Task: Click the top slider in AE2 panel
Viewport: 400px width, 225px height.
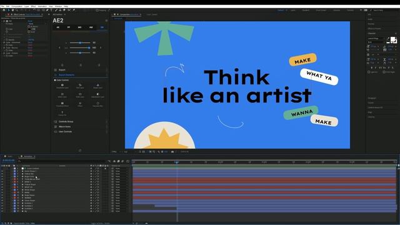Action: point(80,43)
